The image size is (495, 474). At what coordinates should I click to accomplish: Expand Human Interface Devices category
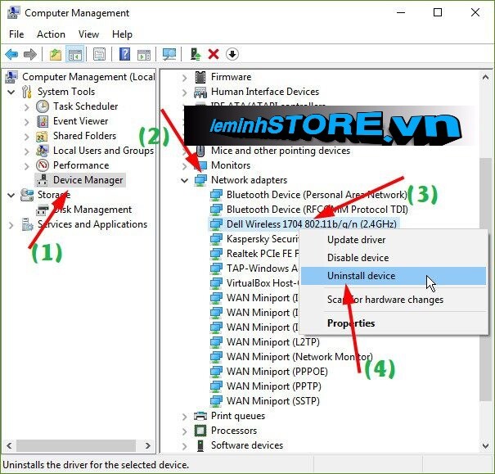click(x=185, y=93)
